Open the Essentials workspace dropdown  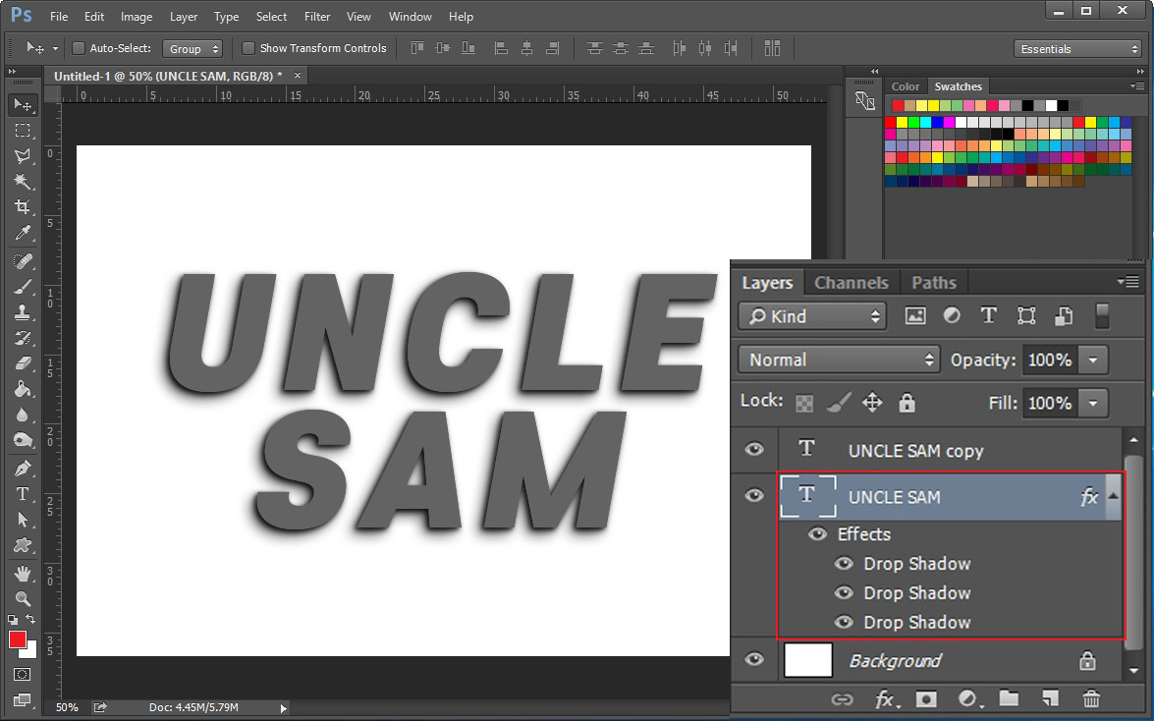click(x=1077, y=48)
